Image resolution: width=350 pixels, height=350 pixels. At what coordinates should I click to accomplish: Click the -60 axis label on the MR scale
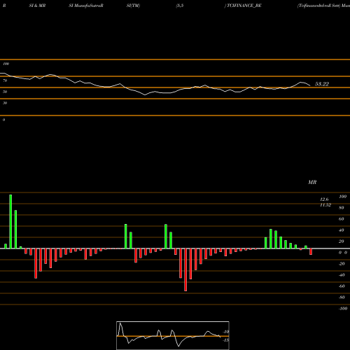pyautogui.click(x=342, y=286)
